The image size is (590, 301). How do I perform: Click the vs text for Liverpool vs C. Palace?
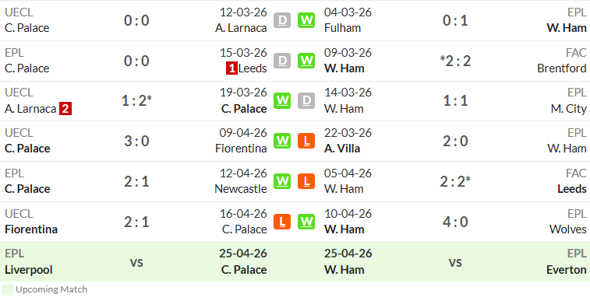(136, 262)
